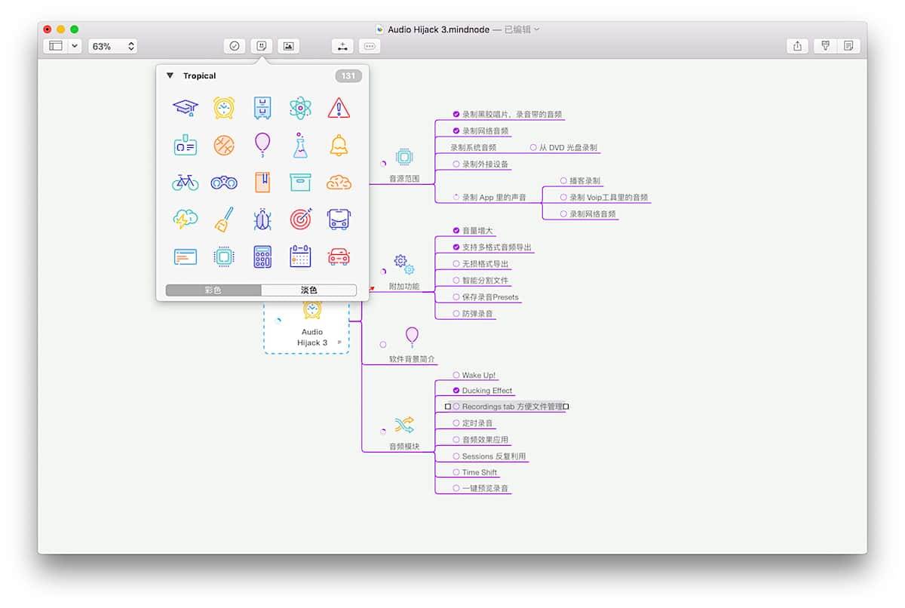Select the red car sticker
This screenshot has height=608, width=905.
[339, 256]
